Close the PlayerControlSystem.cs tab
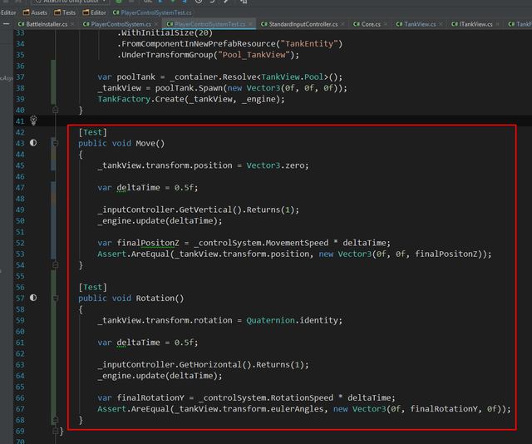 (x=156, y=24)
